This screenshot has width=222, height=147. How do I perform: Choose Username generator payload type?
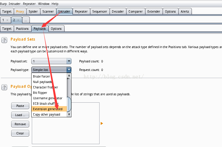click(x=49, y=98)
